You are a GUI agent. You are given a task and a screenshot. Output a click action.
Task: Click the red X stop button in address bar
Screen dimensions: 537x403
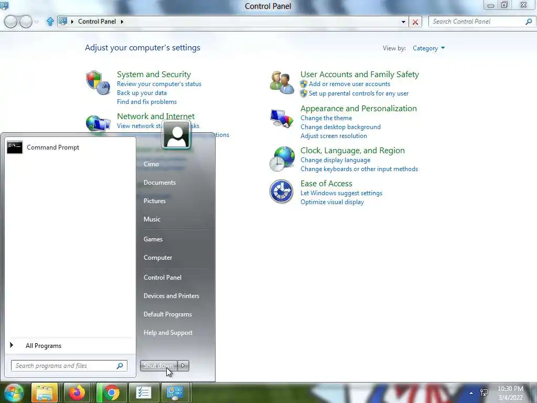pyautogui.click(x=415, y=22)
